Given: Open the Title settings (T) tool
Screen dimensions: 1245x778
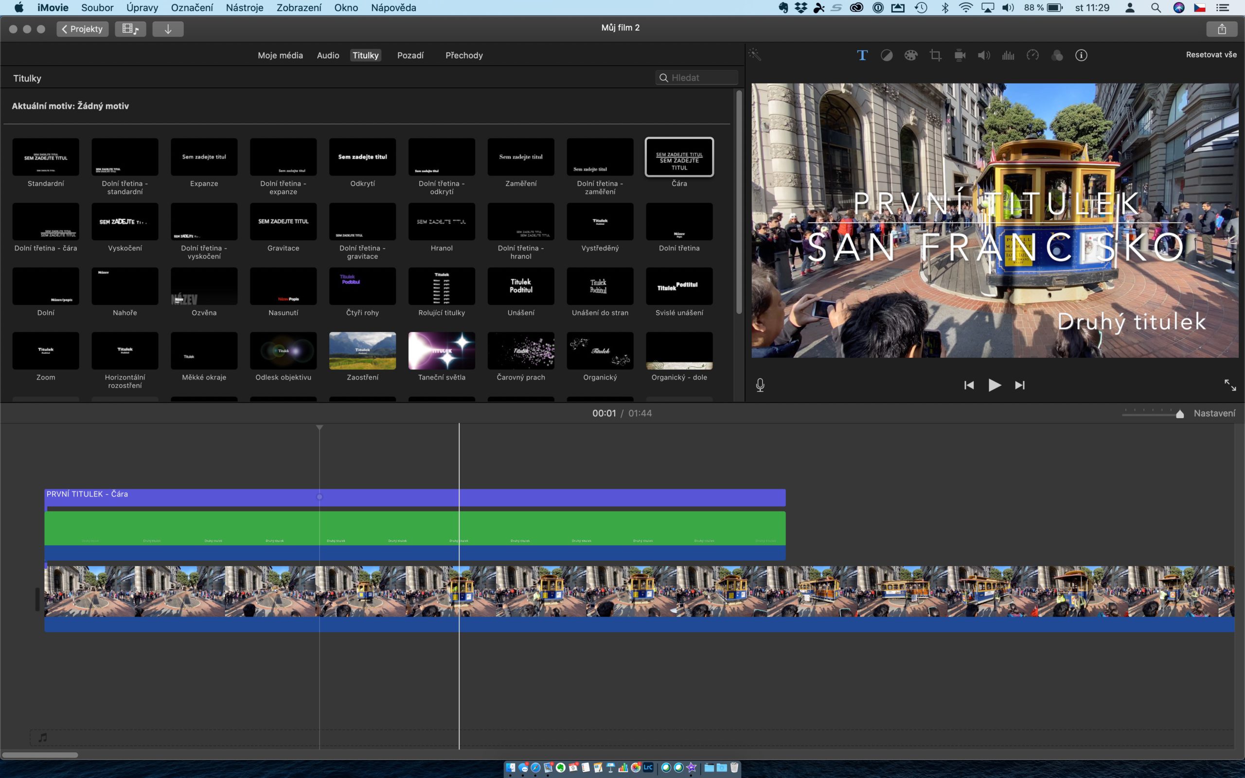Looking at the screenshot, I should [x=862, y=55].
